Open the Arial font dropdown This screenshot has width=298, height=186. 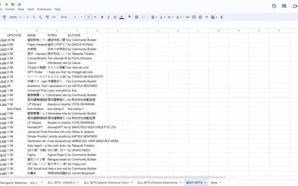tap(68, 17)
